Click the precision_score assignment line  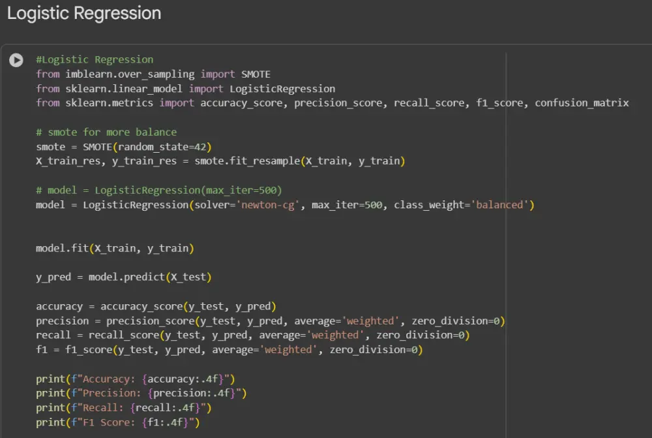point(271,321)
